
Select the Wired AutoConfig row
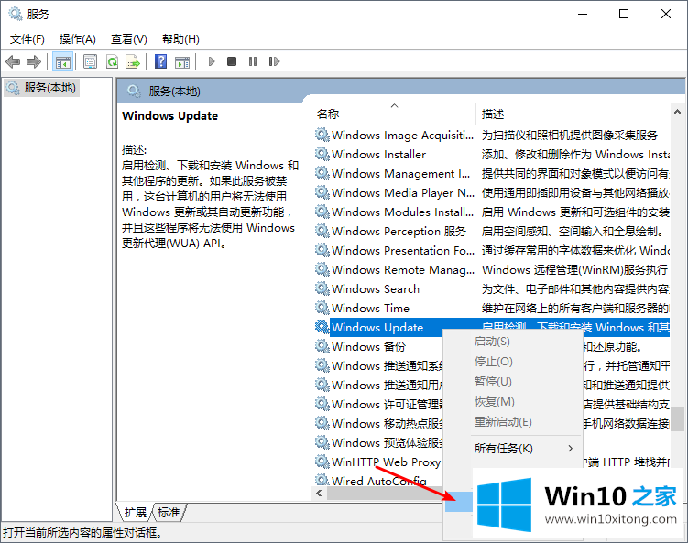378,481
